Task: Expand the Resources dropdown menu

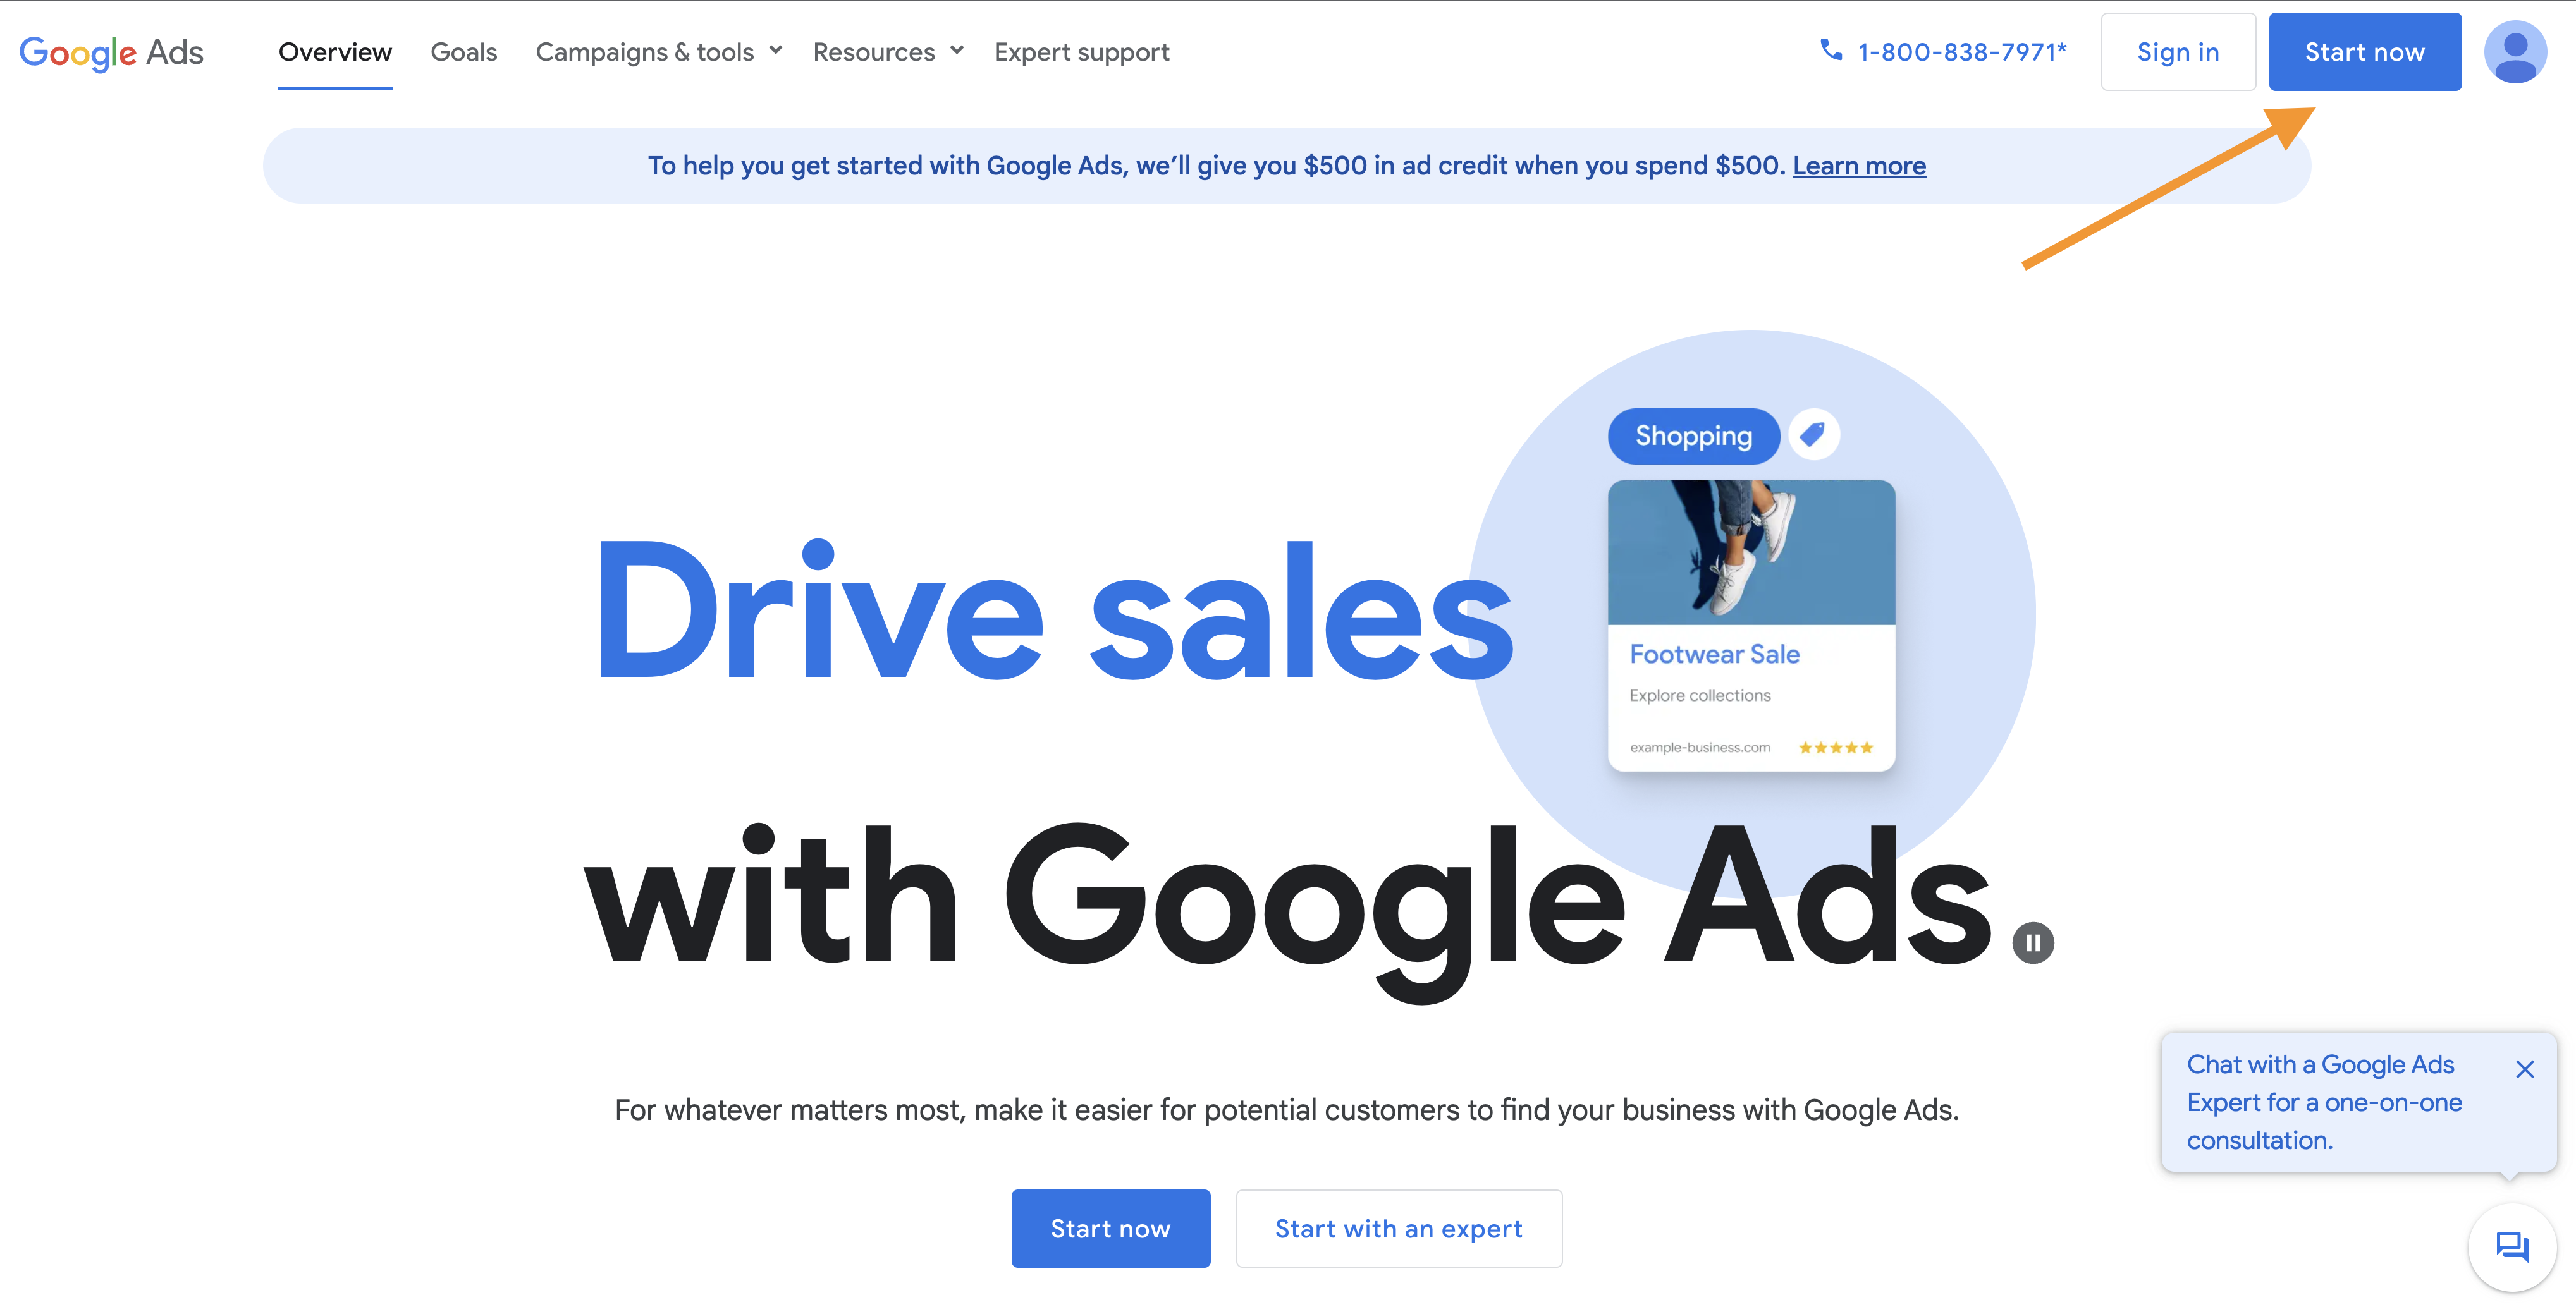Action: point(888,52)
